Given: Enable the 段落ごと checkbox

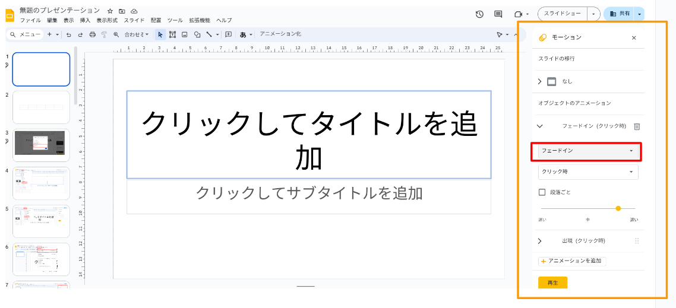Looking at the screenshot, I should [542, 192].
